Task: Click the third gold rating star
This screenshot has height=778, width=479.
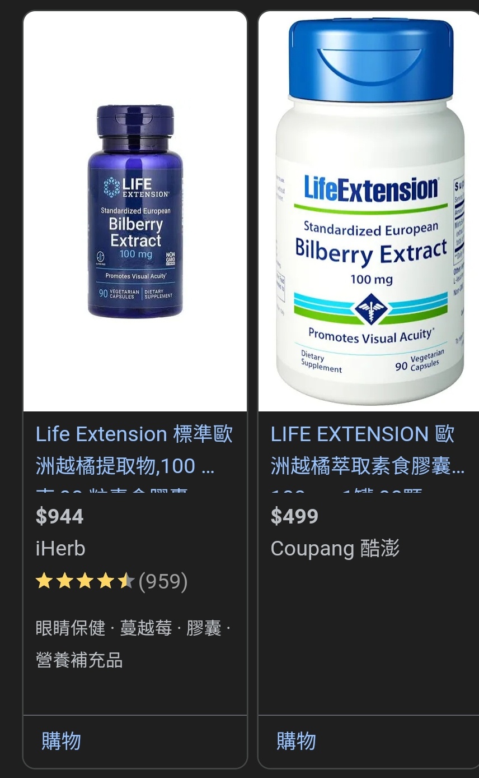Action: [x=85, y=581]
